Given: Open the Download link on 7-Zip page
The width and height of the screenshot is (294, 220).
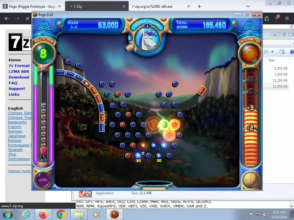Looking at the screenshot, I should (x=19, y=77).
